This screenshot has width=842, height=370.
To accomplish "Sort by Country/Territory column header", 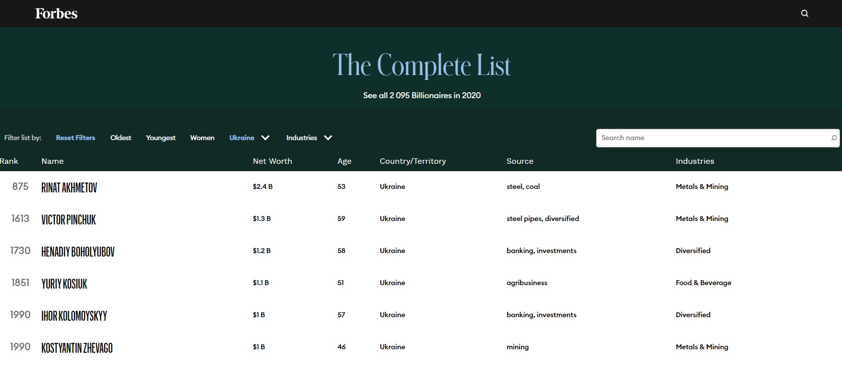I will pos(413,161).
